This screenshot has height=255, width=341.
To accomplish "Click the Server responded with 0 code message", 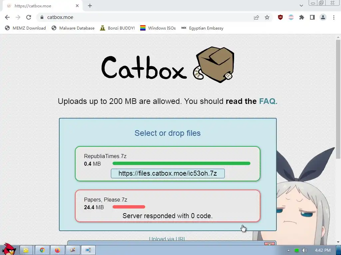I will (168, 216).
